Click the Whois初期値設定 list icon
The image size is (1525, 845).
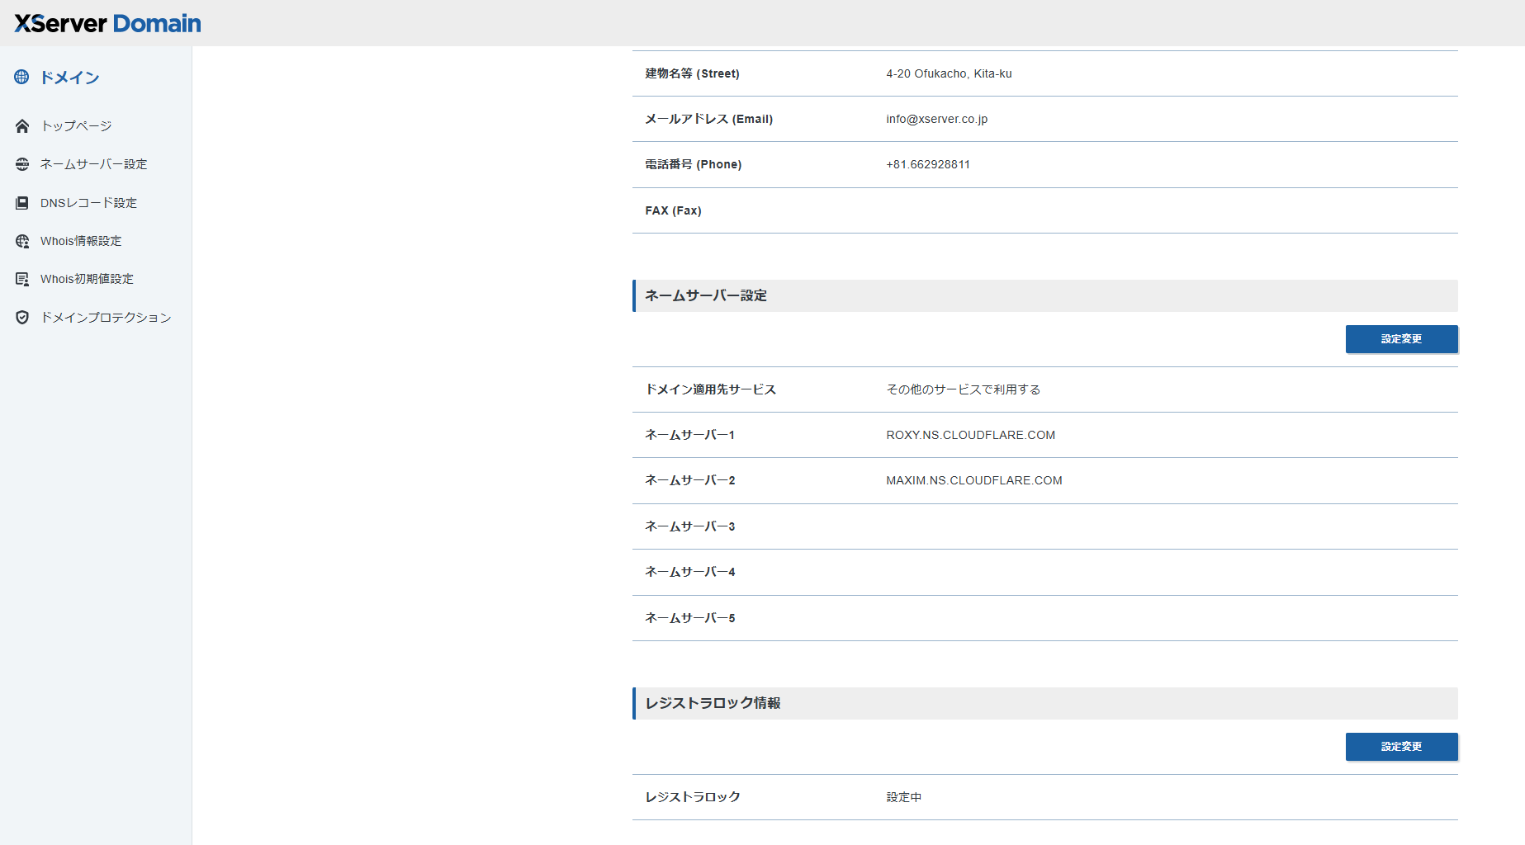coord(22,279)
